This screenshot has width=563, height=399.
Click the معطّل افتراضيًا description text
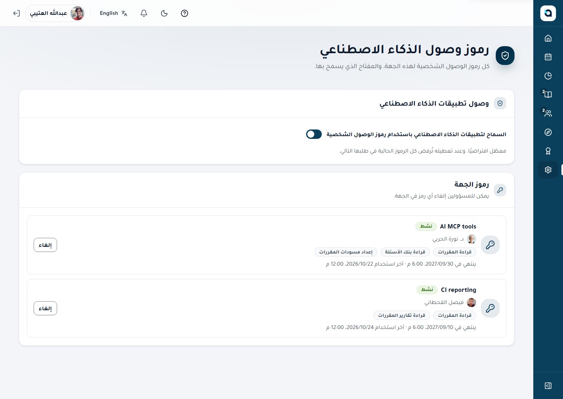coord(422,151)
